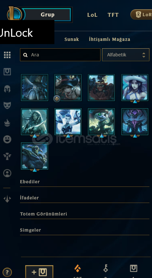
Task: Click the Grup button
Action: (x=48, y=14)
